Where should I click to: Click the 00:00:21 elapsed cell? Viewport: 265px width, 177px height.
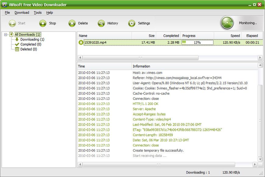252,42
